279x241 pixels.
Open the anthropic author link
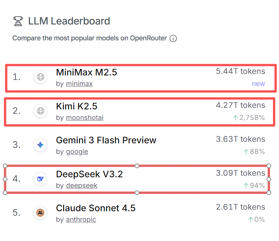tap(81, 220)
